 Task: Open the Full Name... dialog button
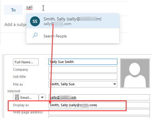click(x=26, y=62)
